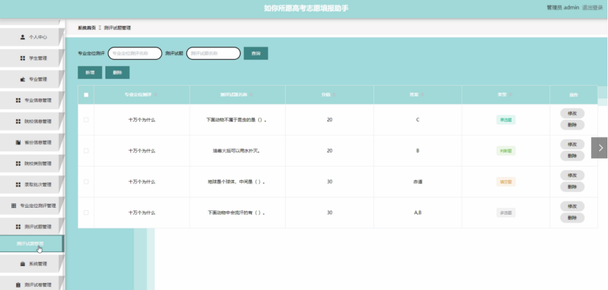
Task: Click the answer cell A,B
Action: click(417, 213)
